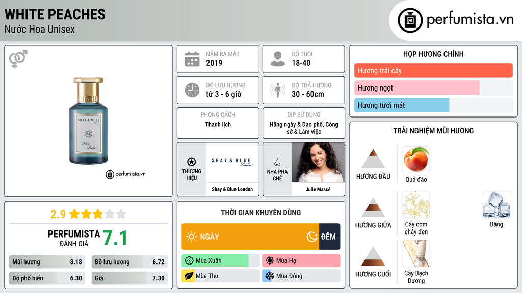Click the clock icon for longevity
This screenshot has width=522, height=293.
(x=192, y=90)
